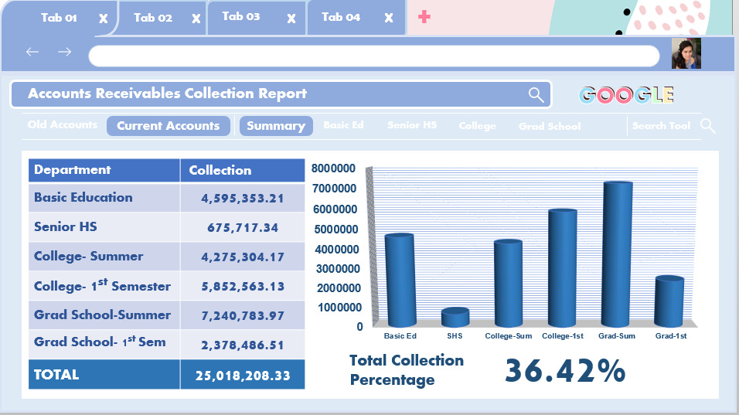The image size is (739, 415).
Task: Click the report title search magnifier icon
Action: tap(536, 94)
